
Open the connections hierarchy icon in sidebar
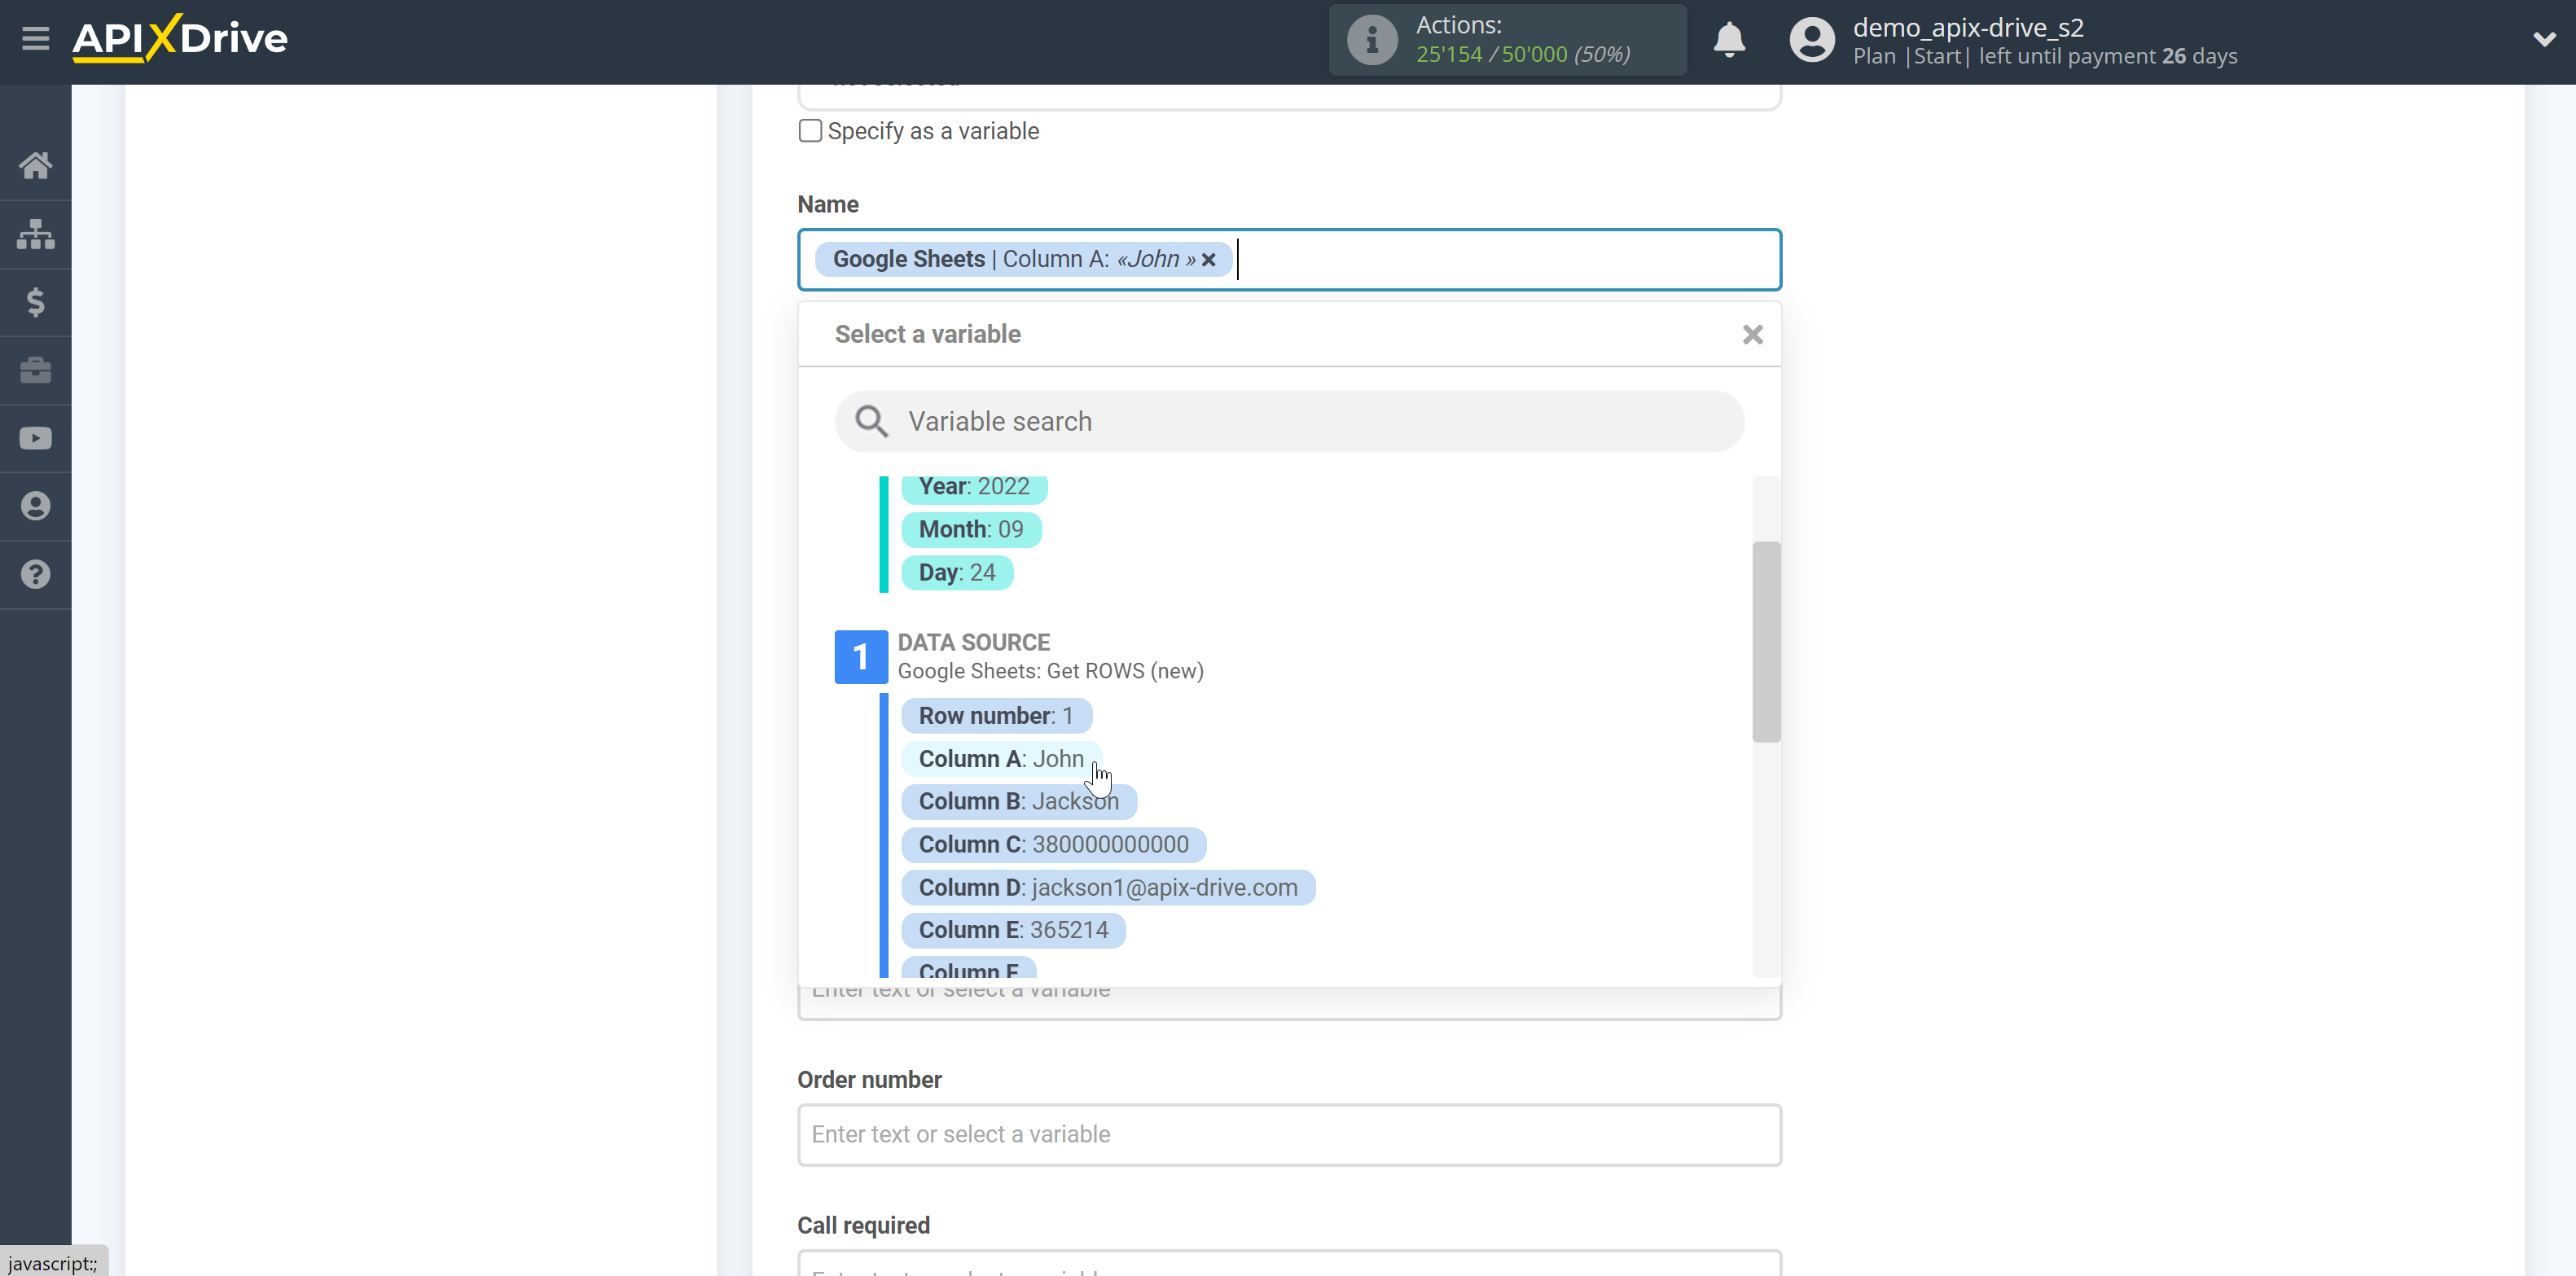point(36,233)
